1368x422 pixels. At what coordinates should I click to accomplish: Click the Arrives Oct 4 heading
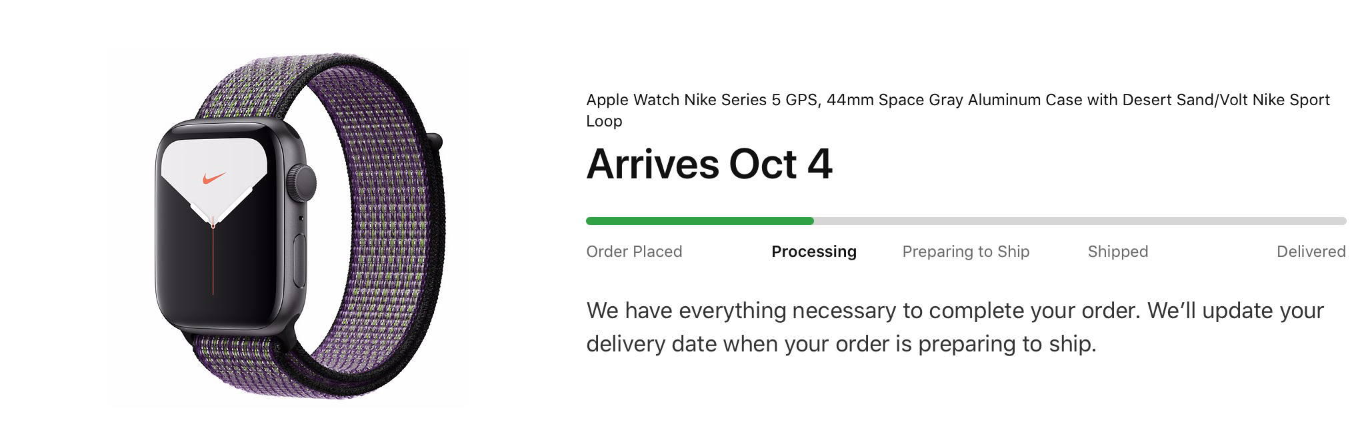[709, 164]
